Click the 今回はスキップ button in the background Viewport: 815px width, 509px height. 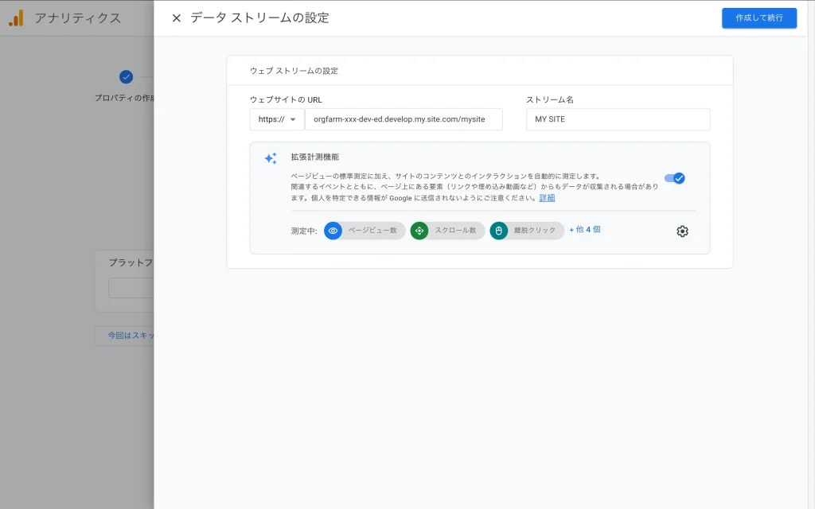(x=125, y=336)
